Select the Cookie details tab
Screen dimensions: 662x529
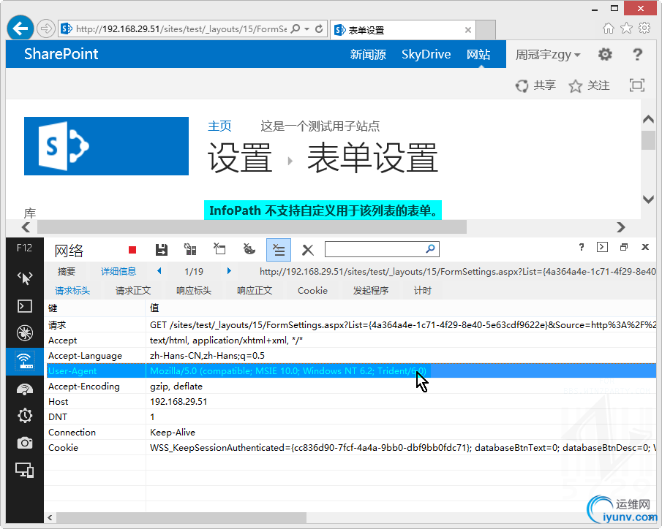click(312, 291)
